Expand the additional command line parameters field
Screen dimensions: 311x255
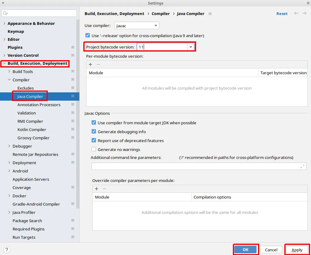pos(302,166)
